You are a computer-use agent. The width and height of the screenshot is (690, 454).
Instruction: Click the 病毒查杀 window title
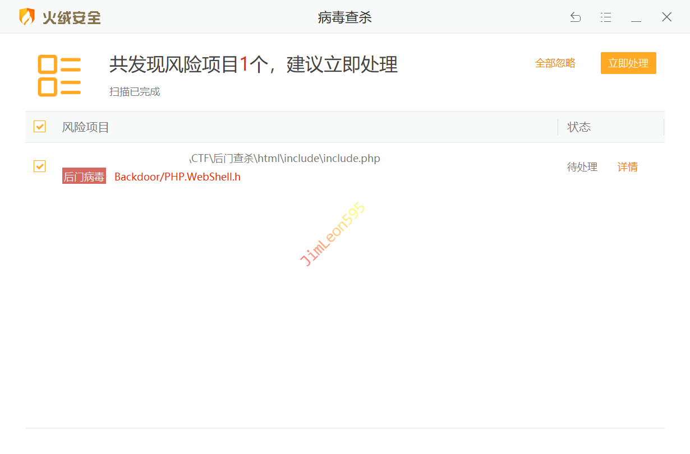[x=344, y=17]
